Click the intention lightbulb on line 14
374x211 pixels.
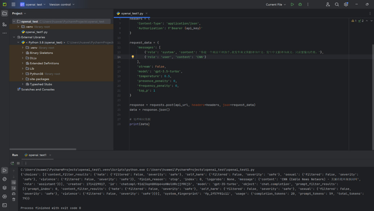tap(133, 57)
